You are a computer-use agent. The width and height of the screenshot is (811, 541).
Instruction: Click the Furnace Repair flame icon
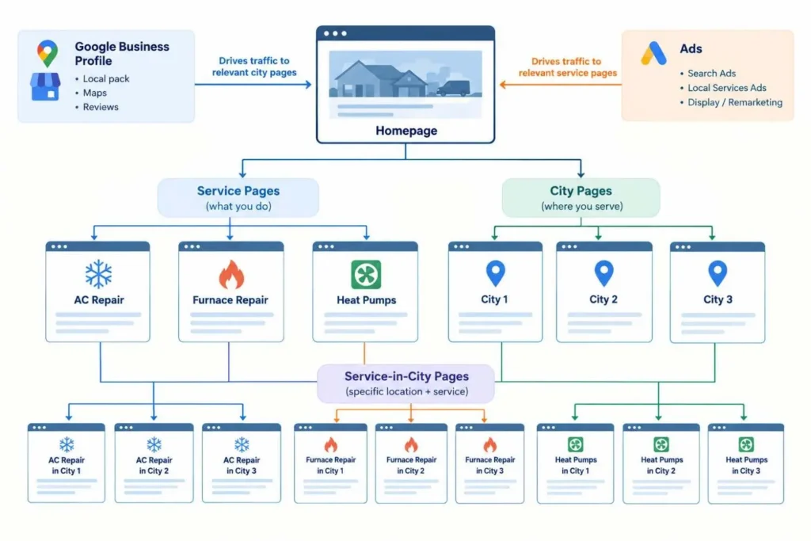coord(231,274)
